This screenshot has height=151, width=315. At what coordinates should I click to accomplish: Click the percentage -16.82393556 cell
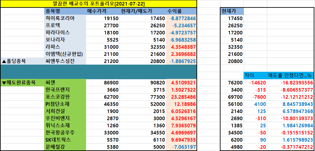[x=291, y=82]
